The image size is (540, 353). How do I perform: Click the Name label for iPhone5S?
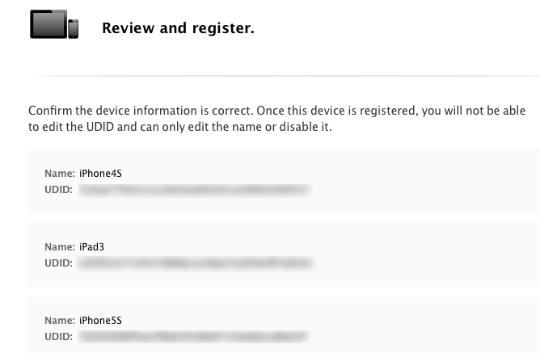tap(60, 321)
